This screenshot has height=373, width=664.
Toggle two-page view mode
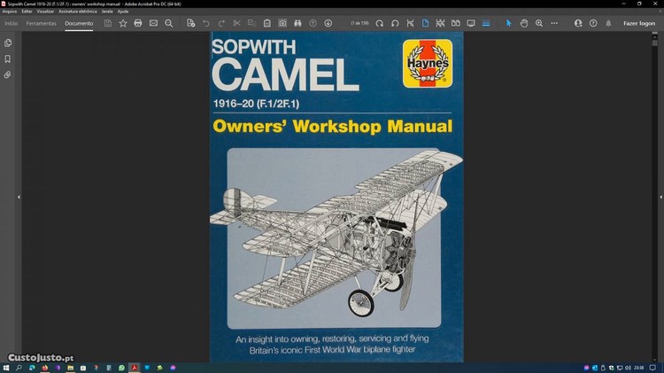(455, 23)
